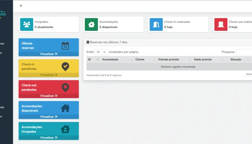Click the 'Acomodações Ocupadas' card title
The image size is (252, 144).
[x=32, y=129]
